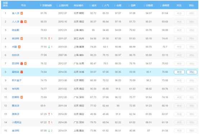Sort by the 上线时间 column header
Screen dimensions: 199x134
tap(62, 5)
